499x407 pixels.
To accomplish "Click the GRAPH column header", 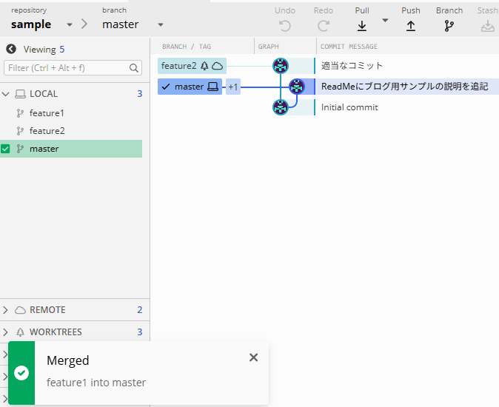I will click(x=268, y=47).
